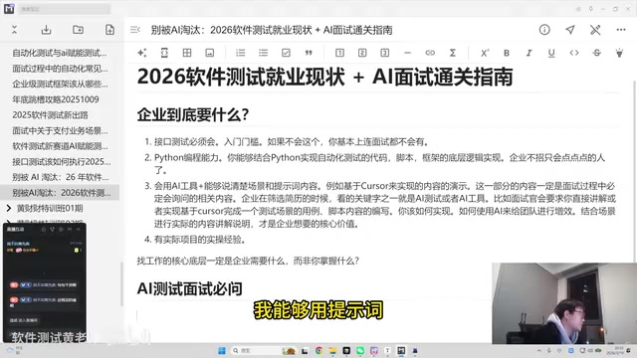Image resolution: width=637 pixels, height=358 pixels.
Task: Apply blockquote formatting
Action: [309, 53]
